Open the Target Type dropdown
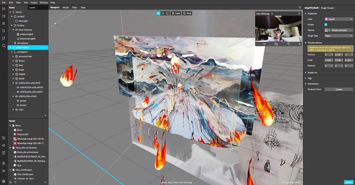 click(339, 36)
